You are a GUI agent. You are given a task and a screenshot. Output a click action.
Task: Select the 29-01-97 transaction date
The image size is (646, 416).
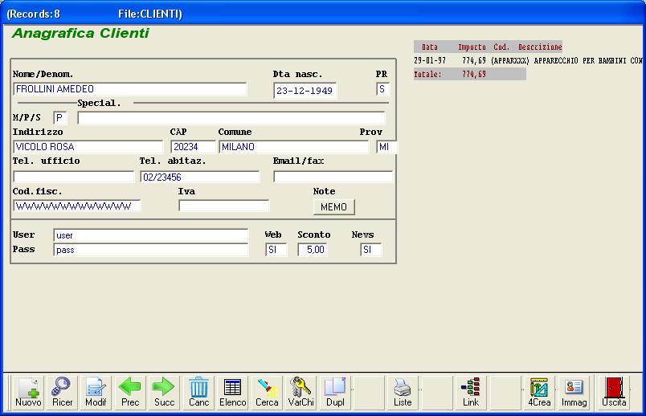click(x=430, y=60)
